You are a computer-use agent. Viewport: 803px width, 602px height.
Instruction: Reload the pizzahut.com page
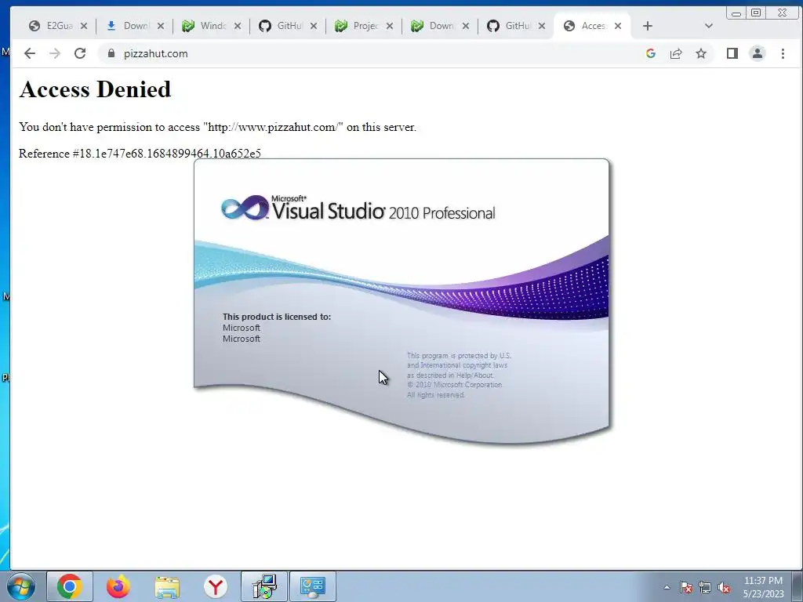80,53
